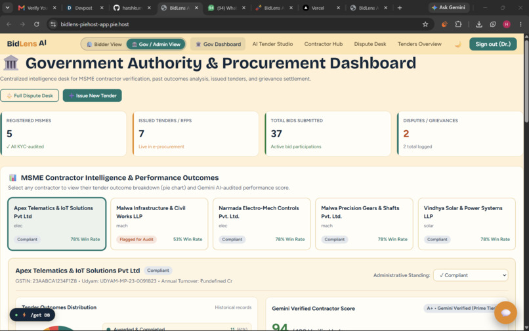The image size is (529, 331).
Task: Click the Flagged for Audit badge
Action: point(137,240)
